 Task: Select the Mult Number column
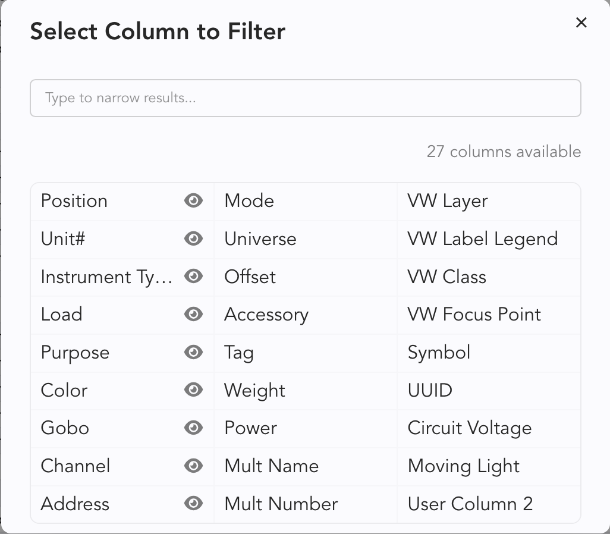[x=281, y=504]
